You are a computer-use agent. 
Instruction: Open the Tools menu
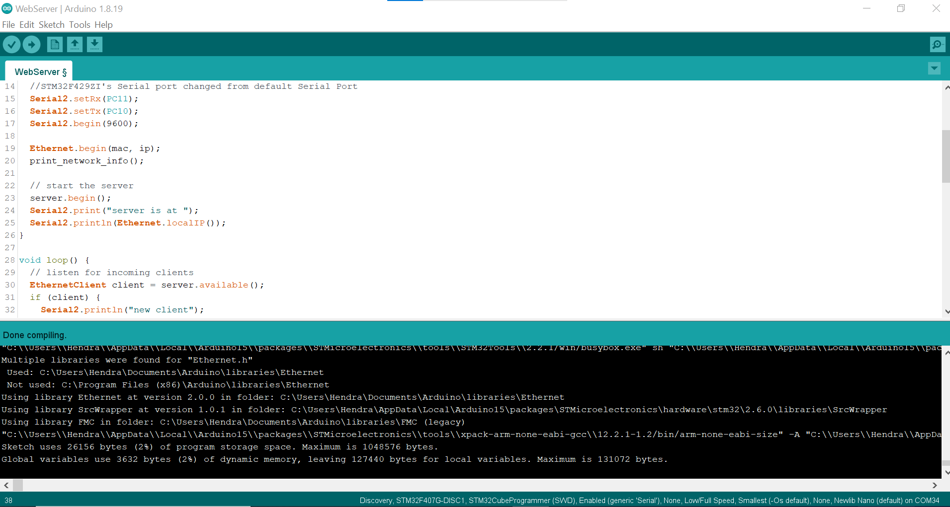click(x=80, y=25)
